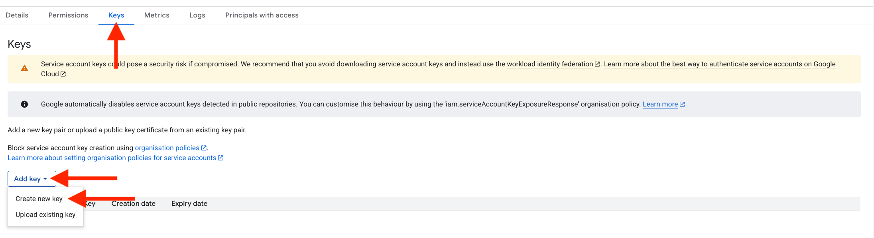Open workload identity federation link

tap(550, 64)
